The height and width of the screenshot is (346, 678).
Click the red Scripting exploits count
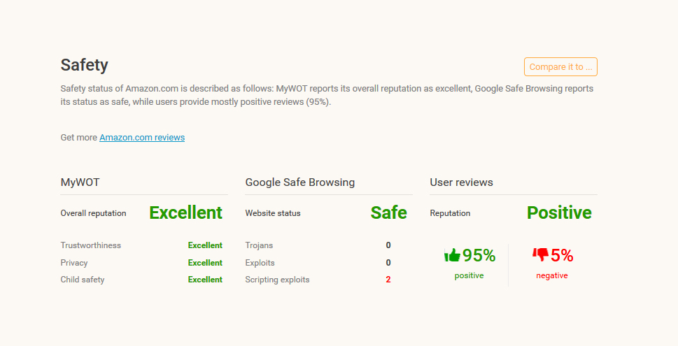tap(388, 280)
